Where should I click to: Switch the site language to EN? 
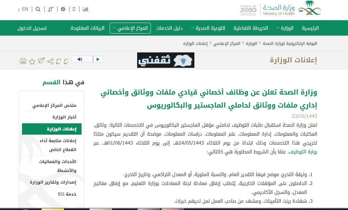coord(25,9)
